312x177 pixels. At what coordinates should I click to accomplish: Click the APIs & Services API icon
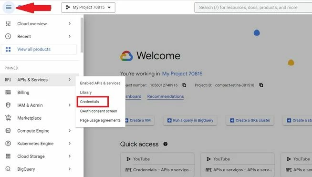8,80
